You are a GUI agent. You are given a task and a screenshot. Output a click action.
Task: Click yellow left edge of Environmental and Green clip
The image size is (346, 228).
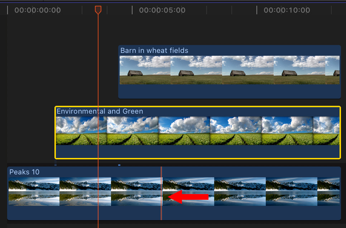(x=55, y=132)
